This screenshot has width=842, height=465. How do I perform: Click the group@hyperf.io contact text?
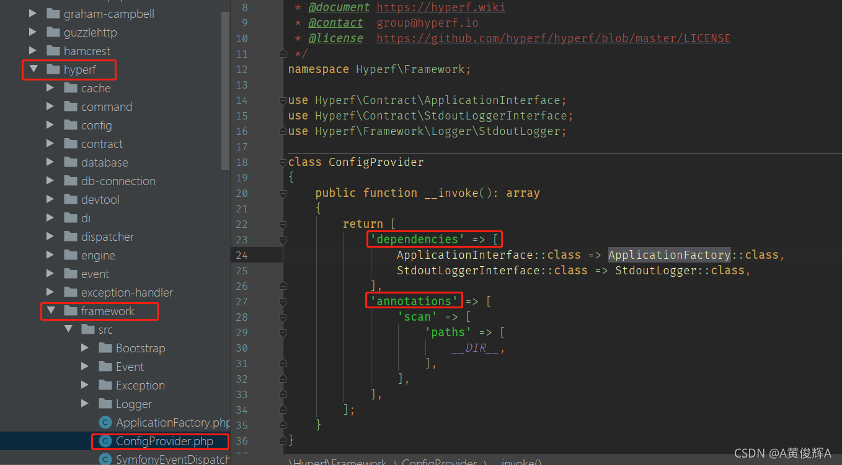(427, 23)
